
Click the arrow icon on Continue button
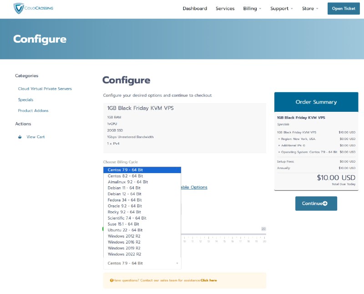tap(325, 204)
